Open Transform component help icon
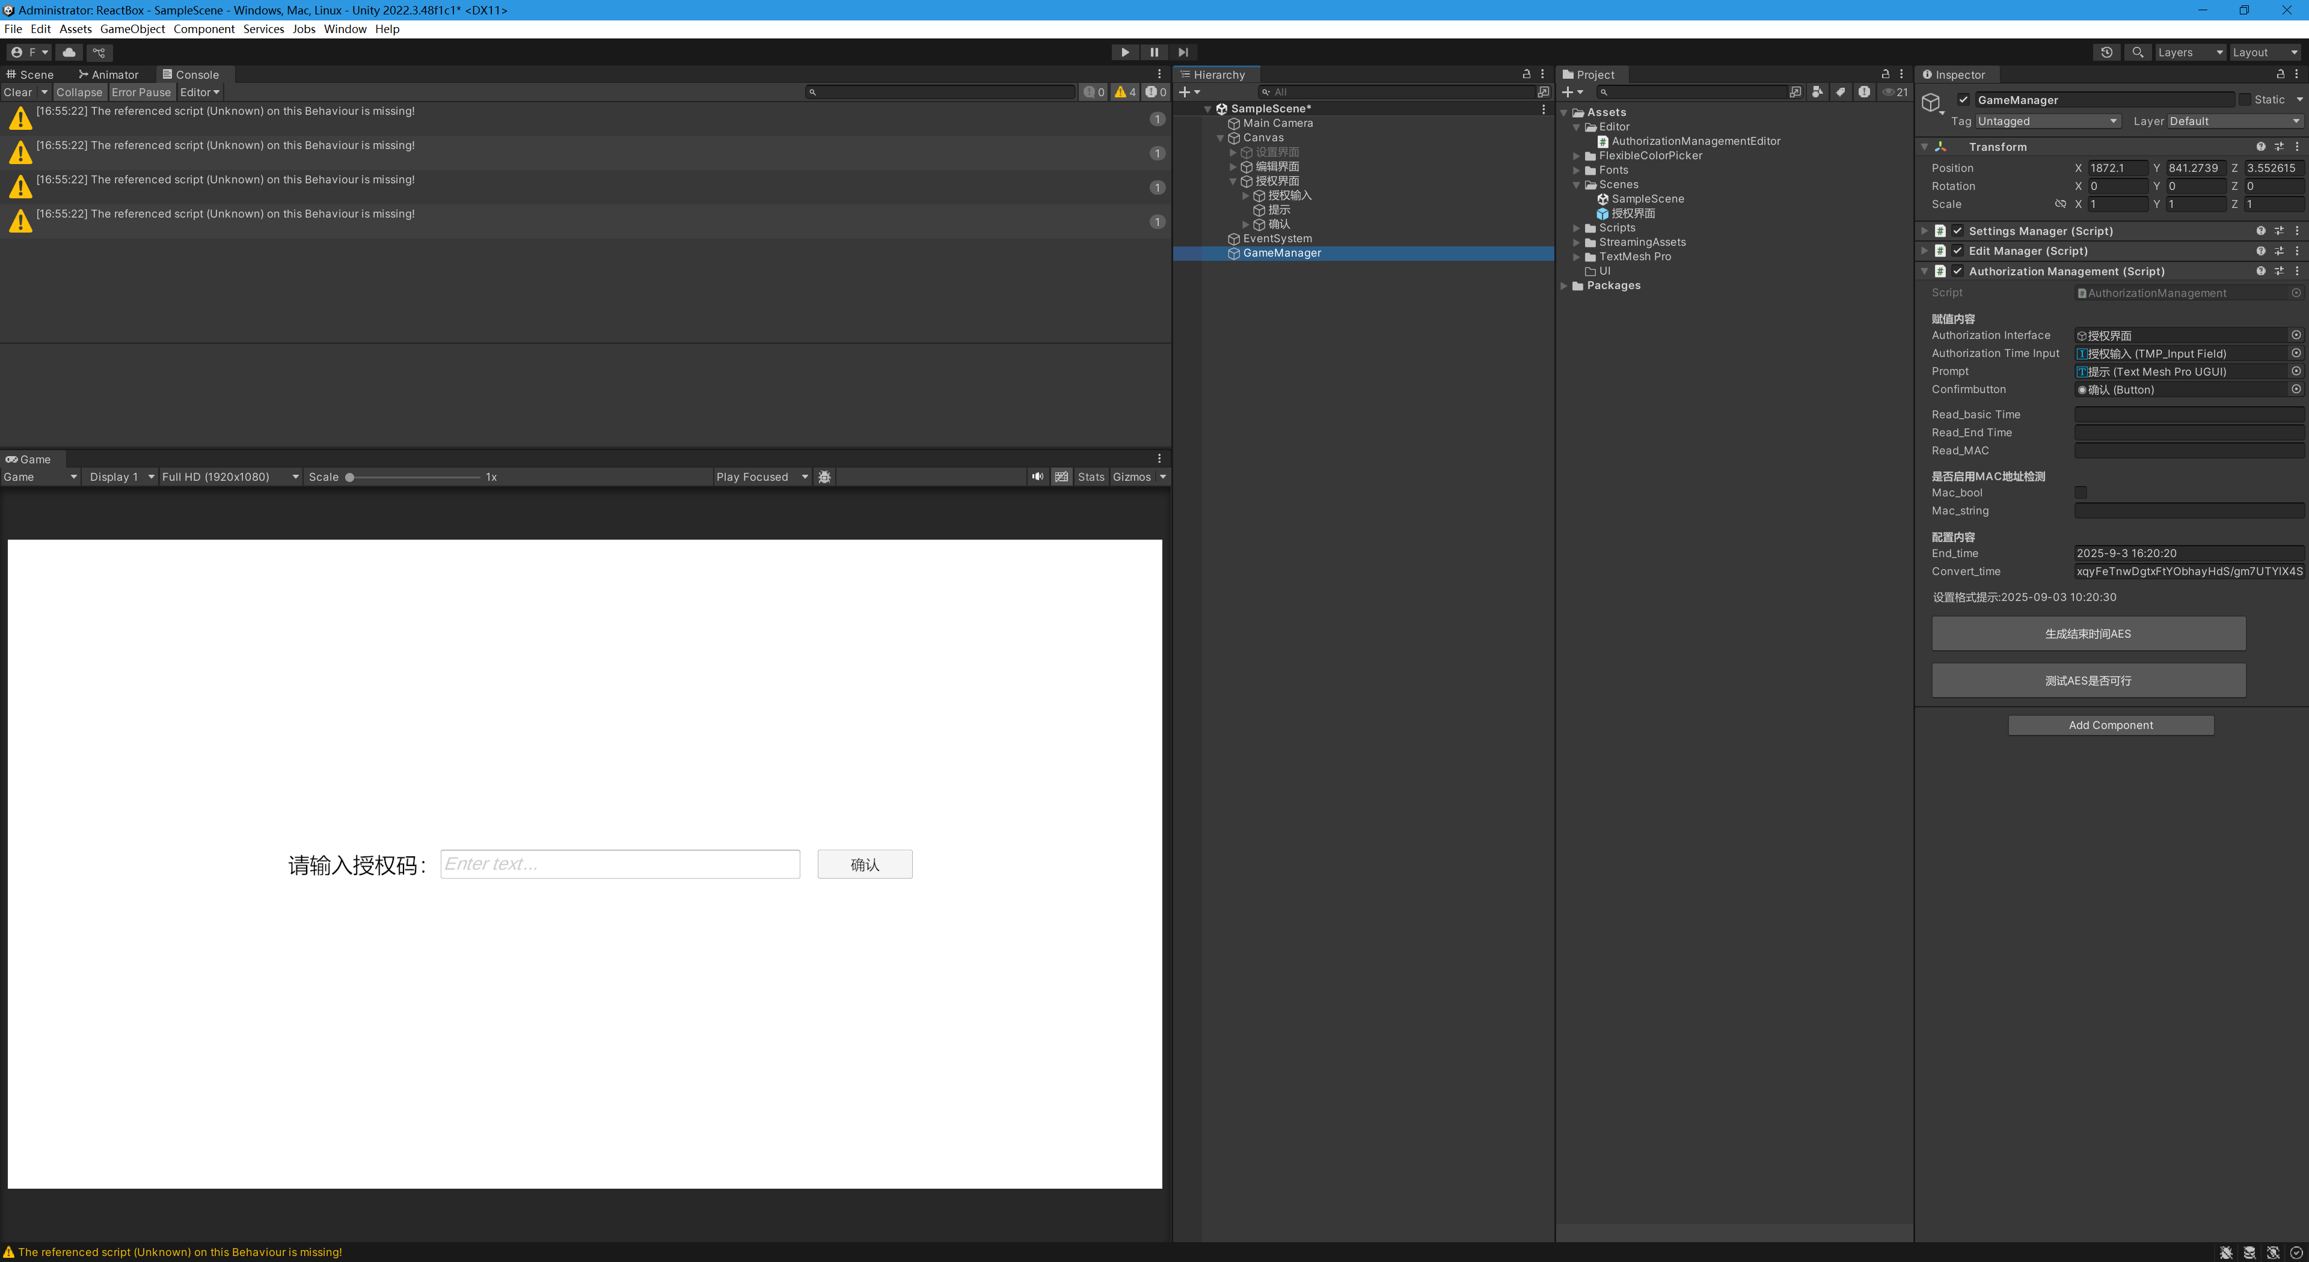The height and width of the screenshot is (1262, 2309). point(2261,147)
